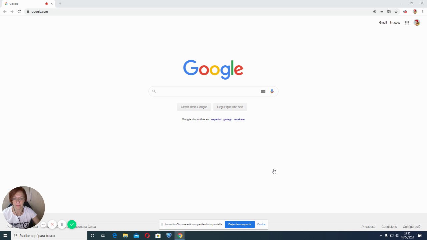427x240 pixels.
Task: Open Cortana circle icon on taskbar
Action: 92,236
